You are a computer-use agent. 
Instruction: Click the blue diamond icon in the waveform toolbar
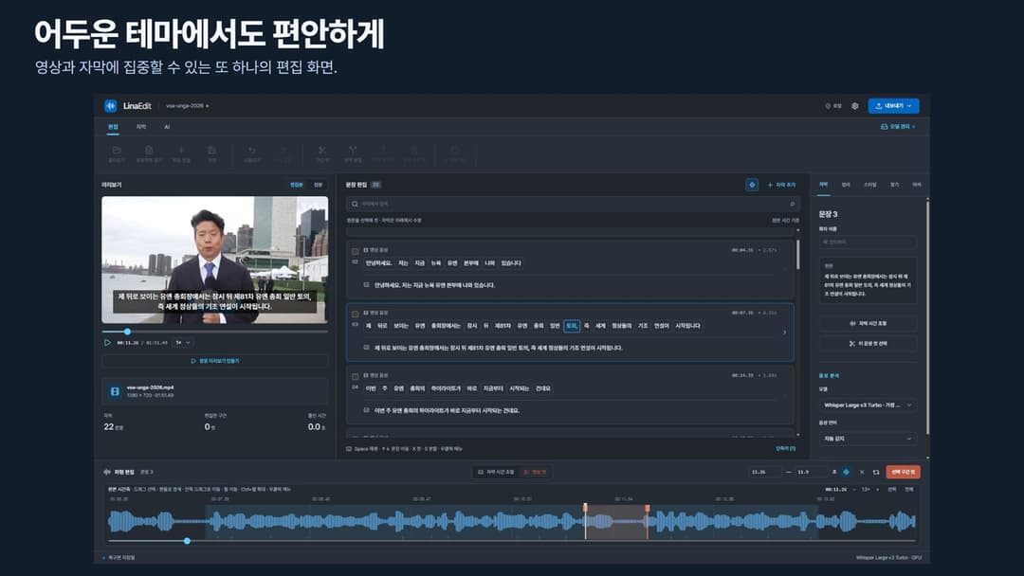point(847,472)
